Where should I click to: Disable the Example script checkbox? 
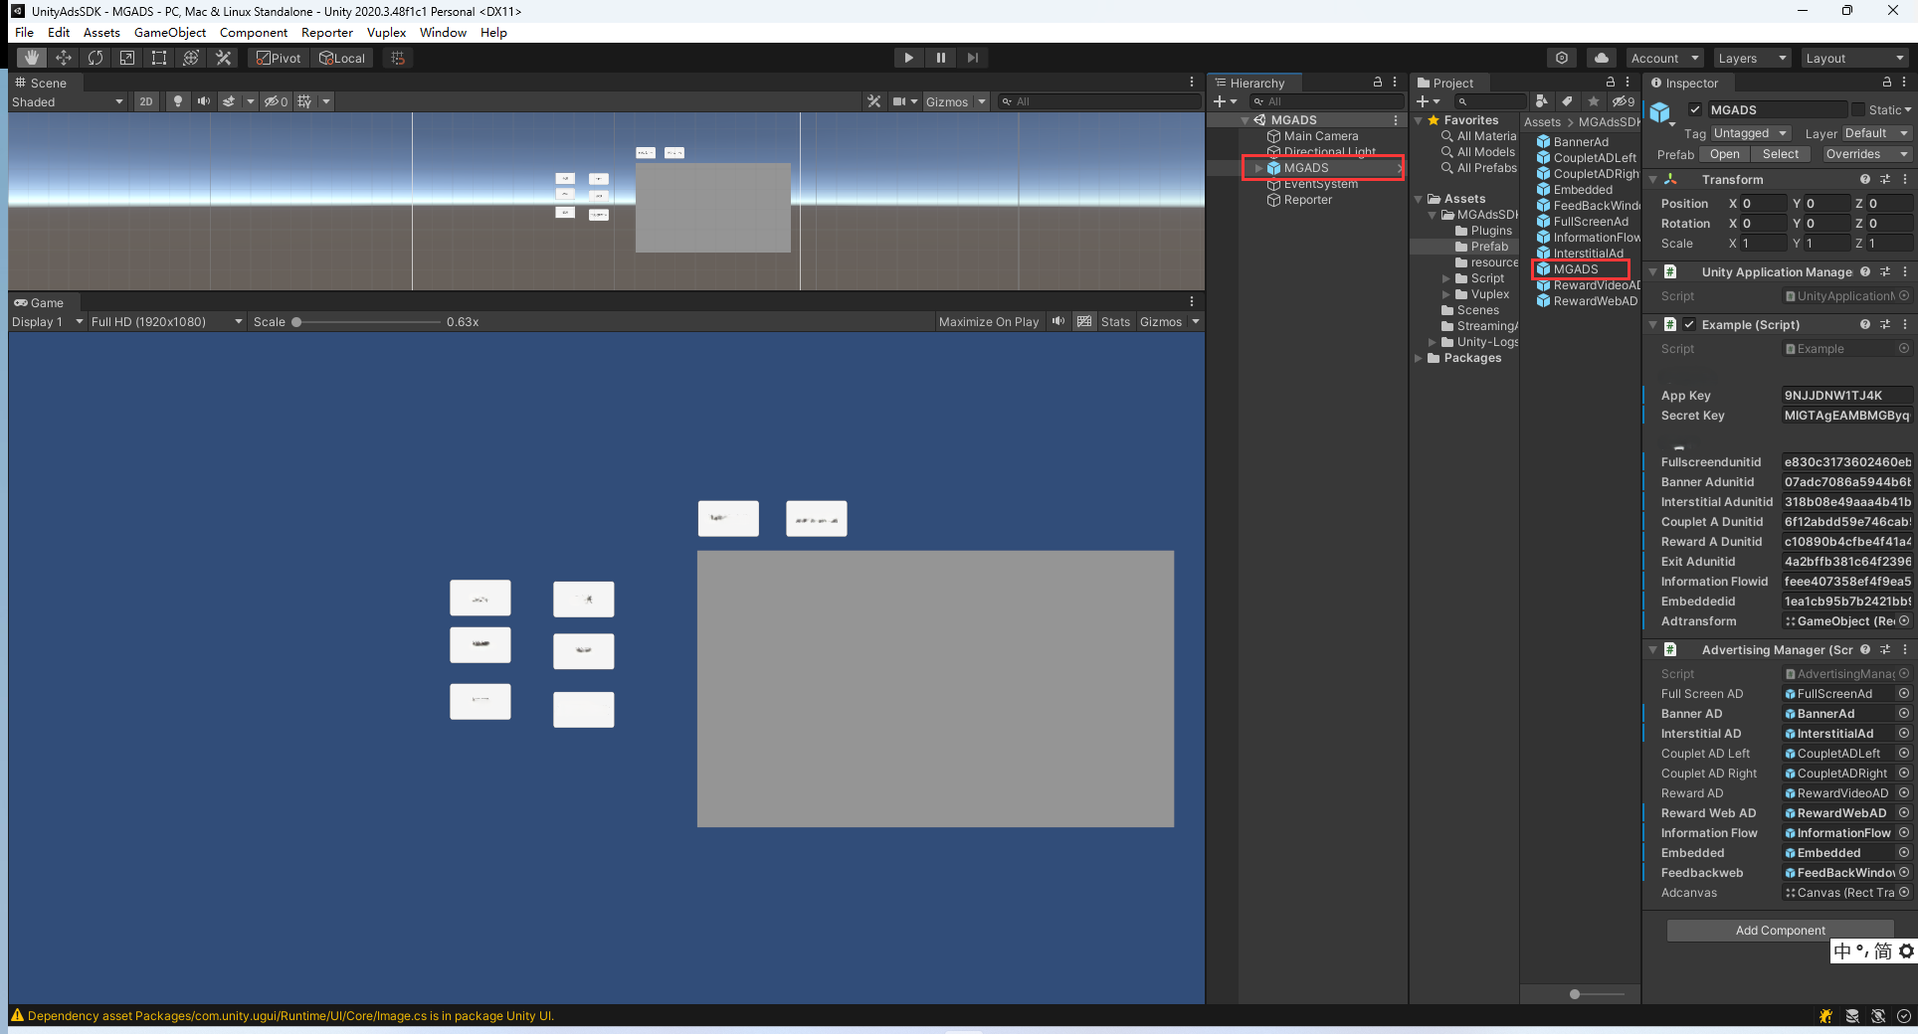(x=1689, y=324)
